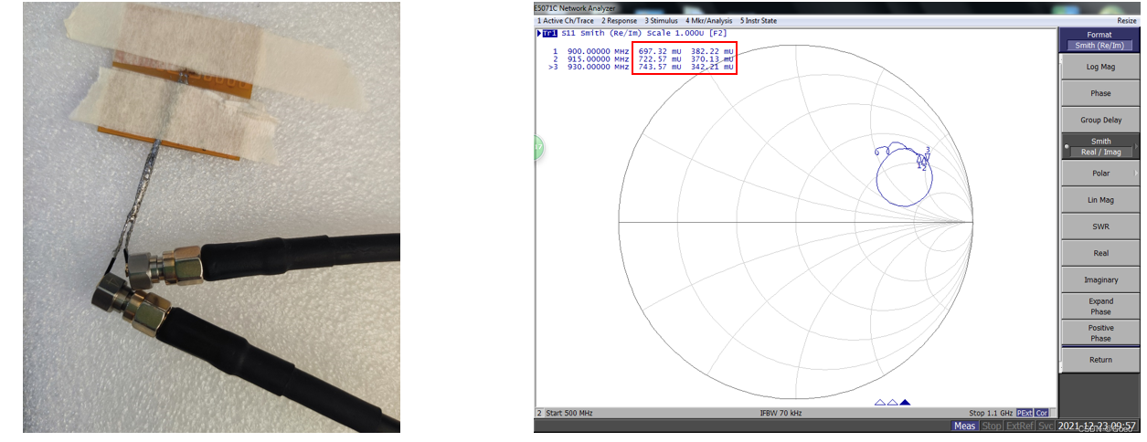This screenshot has width=1147, height=442.
Task: Open the 1 Active Ch/Trace menu
Action: [x=566, y=20]
